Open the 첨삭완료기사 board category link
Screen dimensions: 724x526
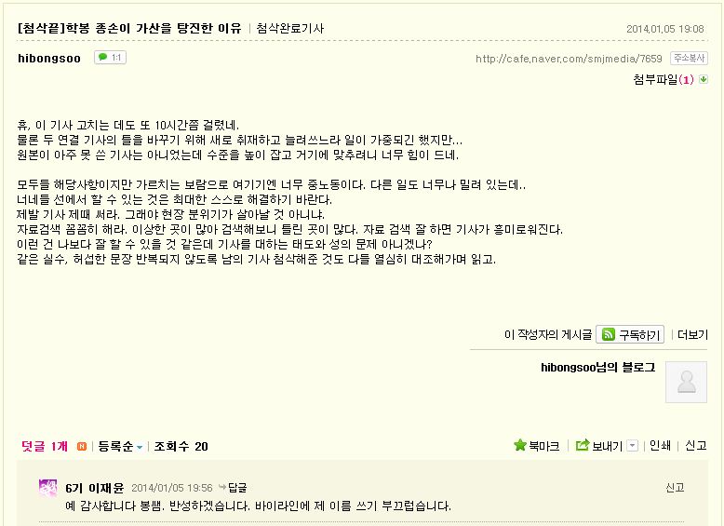click(289, 28)
